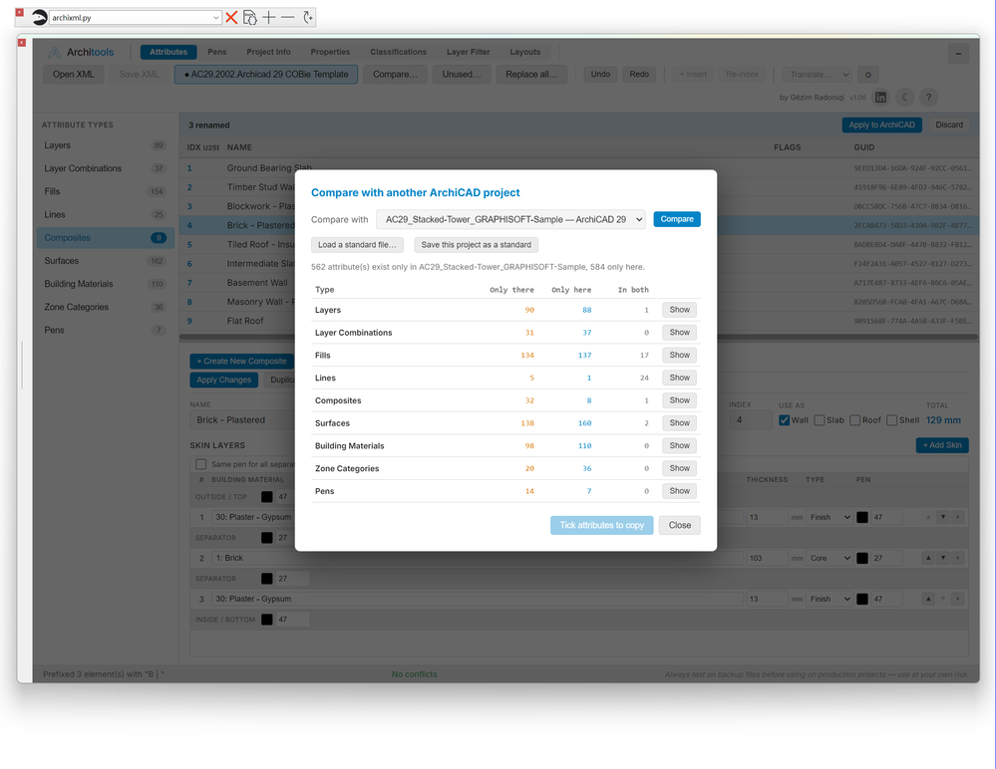Click thickness field showing 103
The width and height of the screenshot is (996, 769).
(766, 558)
